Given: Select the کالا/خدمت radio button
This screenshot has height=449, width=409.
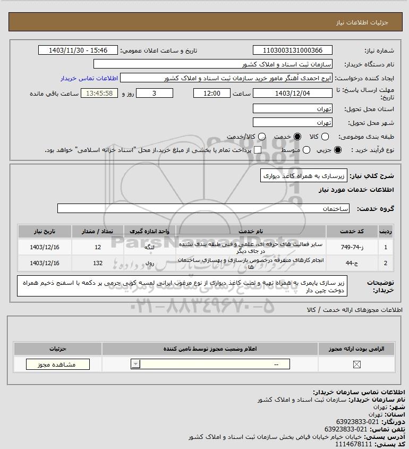Looking at the screenshot, I should (x=261, y=137).
